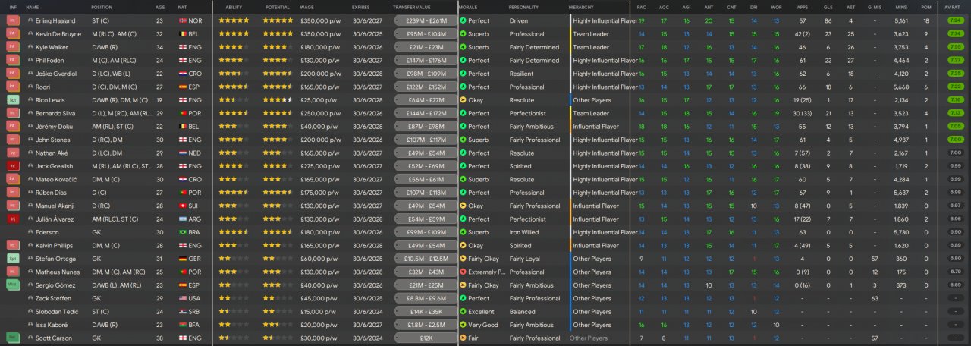Viewport: 971px width, 346px height.
Task: Click the £10.5M - £12.5M transfer value badge
Action: click(x=426, y=259)
